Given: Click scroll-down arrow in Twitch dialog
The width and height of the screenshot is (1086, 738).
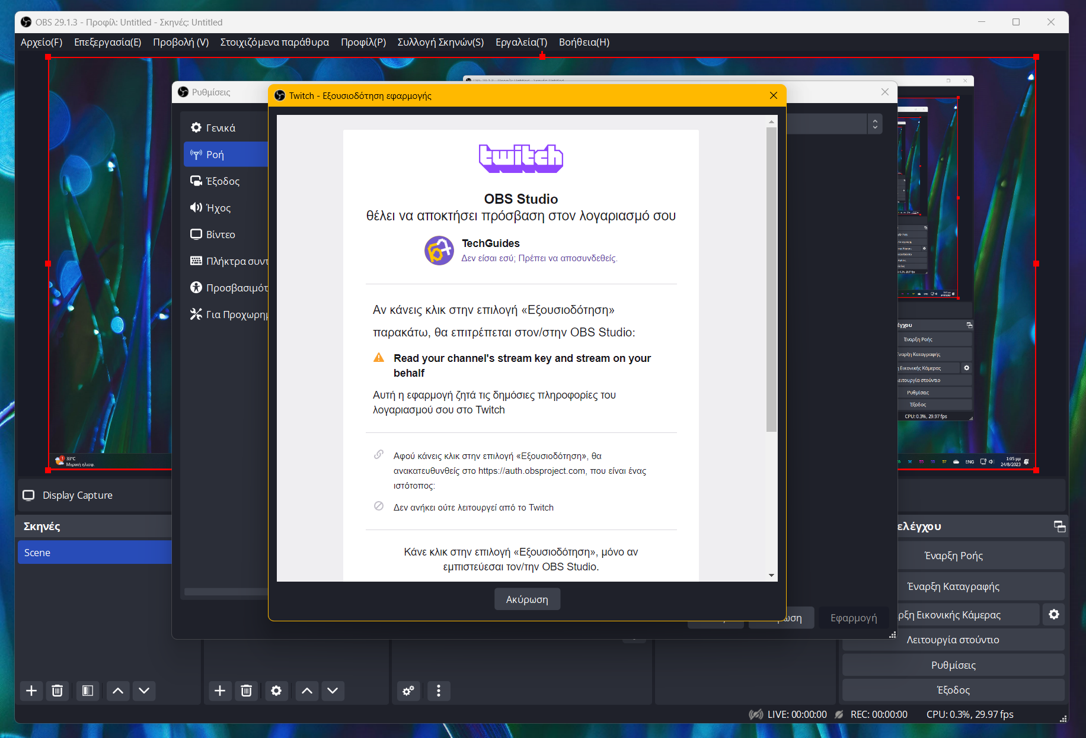Looking at the screenshot, I should click(x=771, y=575).
